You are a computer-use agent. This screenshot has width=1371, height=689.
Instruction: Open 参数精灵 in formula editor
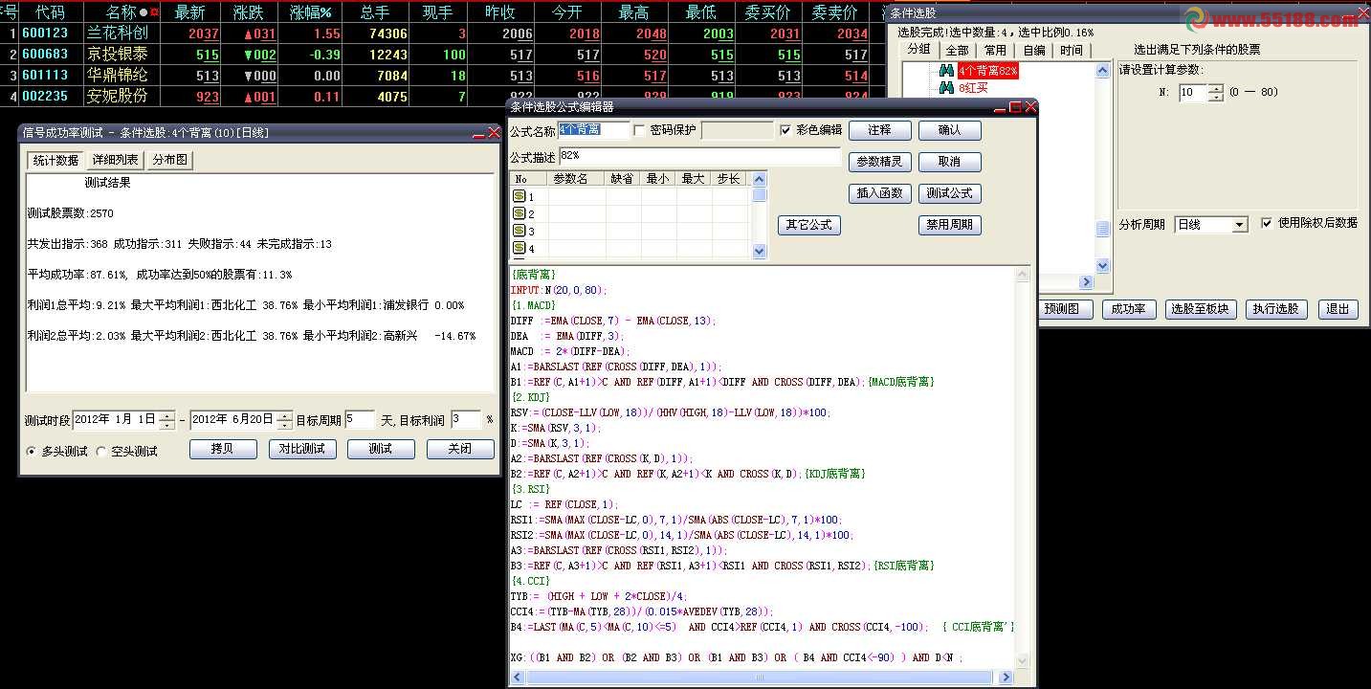tap(880, 162)
